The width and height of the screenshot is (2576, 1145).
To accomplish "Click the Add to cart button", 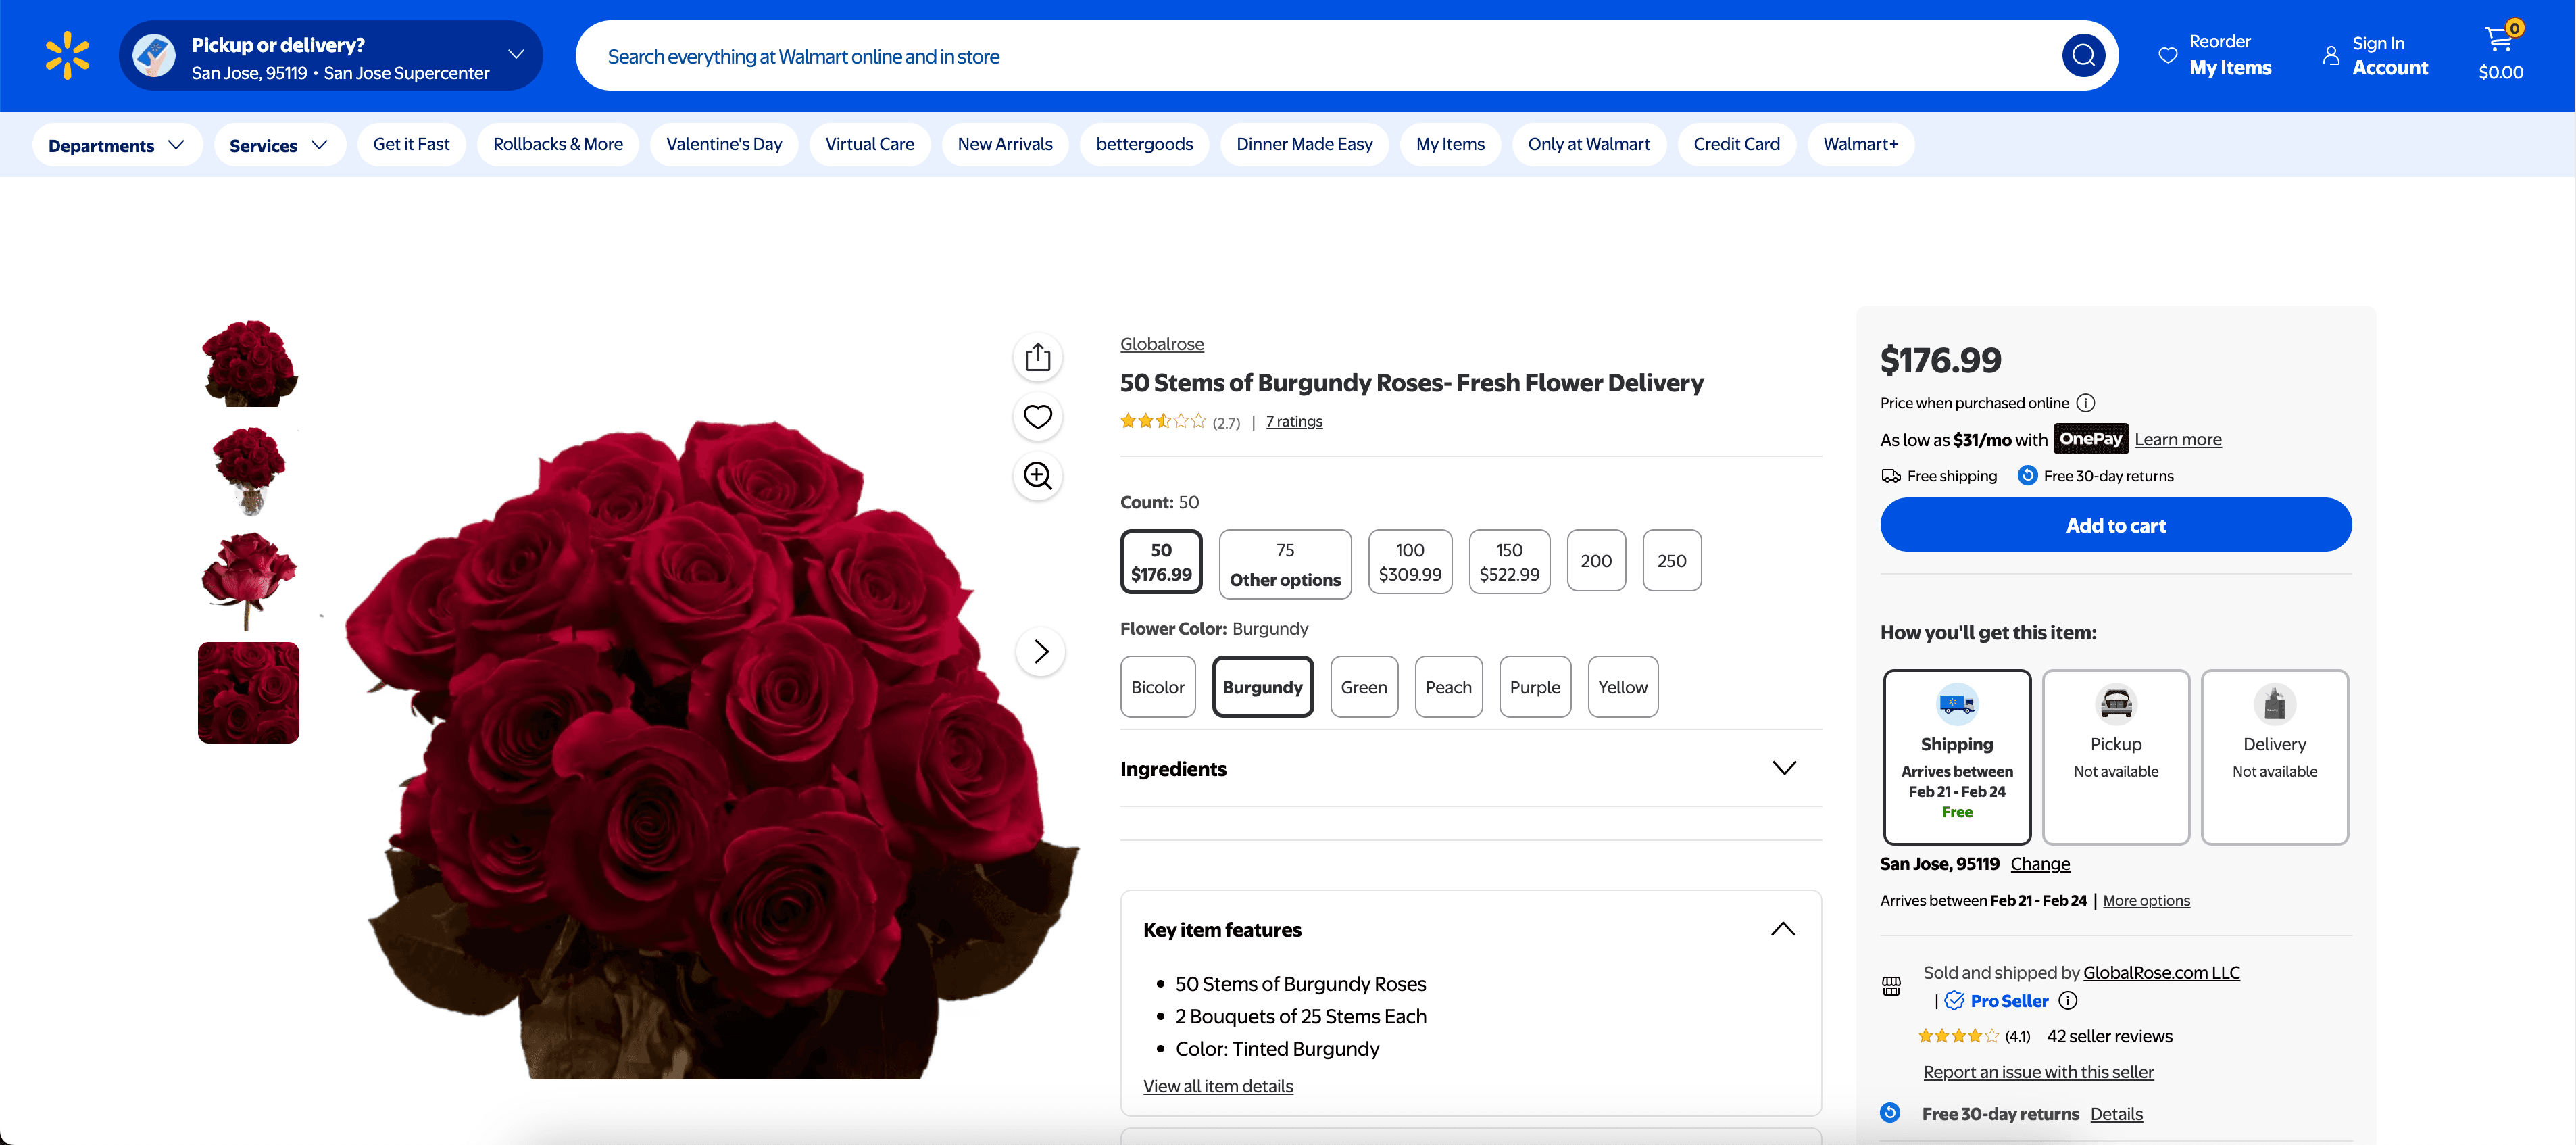I will click(x=2115, y=524).
